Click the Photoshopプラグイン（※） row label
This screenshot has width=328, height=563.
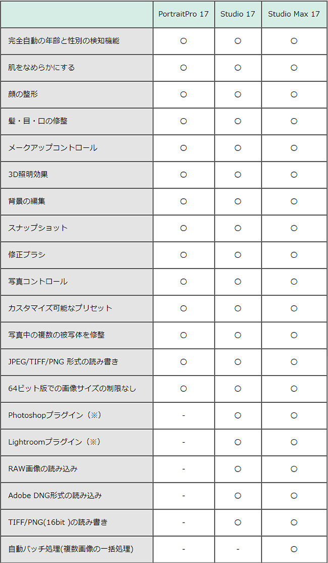(x=55, y=415)
